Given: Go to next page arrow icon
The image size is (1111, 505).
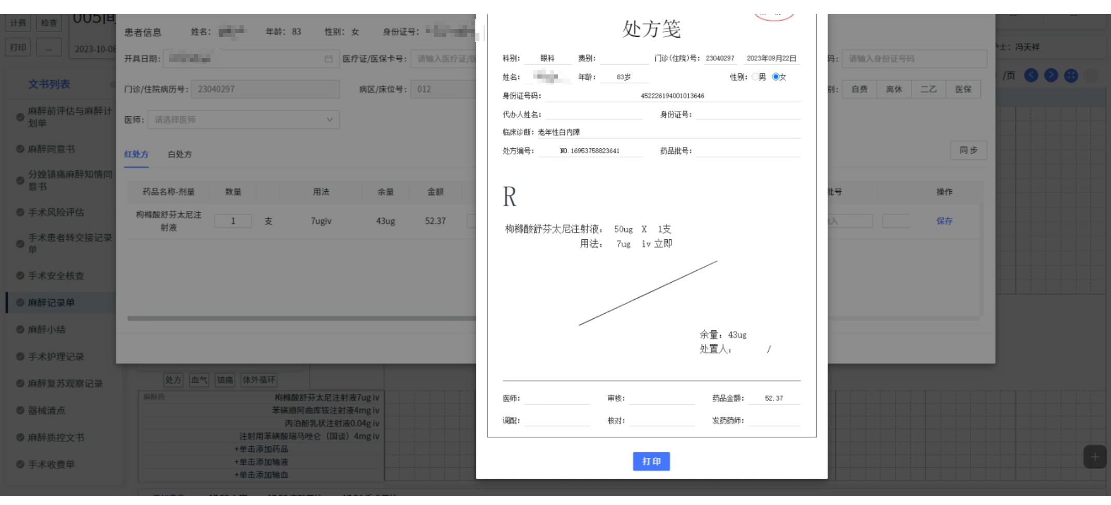Looking at the screenshot, I should click(x=1051, y=75).
